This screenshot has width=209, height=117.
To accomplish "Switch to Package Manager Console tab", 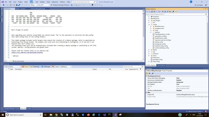I will [12, 108].
